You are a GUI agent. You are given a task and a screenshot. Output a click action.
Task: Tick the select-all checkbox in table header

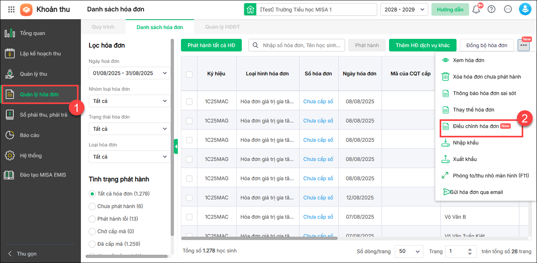(189, 74)
